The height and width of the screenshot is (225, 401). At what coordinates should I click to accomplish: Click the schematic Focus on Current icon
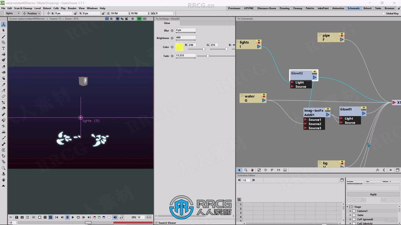click(265, 170)
